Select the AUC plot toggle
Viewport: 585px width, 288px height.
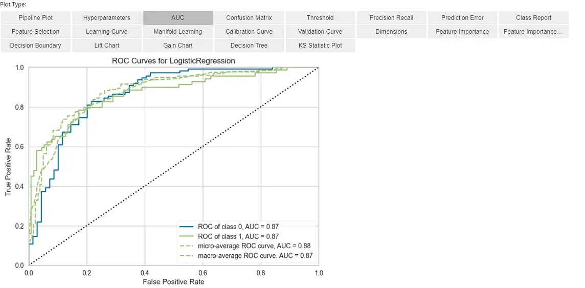(178, 17)
